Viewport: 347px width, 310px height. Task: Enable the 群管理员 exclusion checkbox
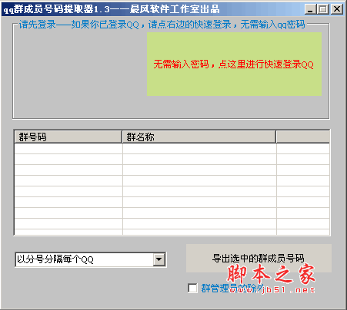point(192,288)
